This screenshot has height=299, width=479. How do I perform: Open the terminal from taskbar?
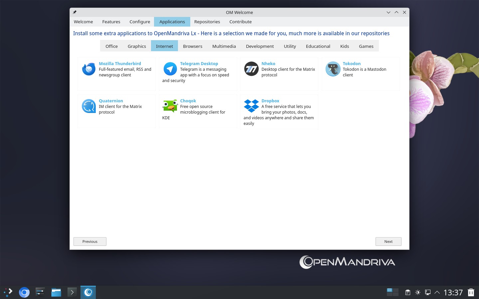pos(72,292)
